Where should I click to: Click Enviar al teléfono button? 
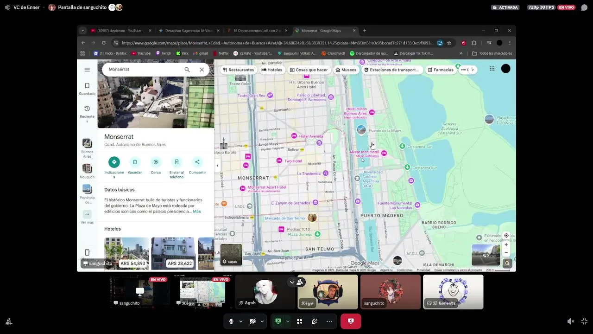coord(177,167)
